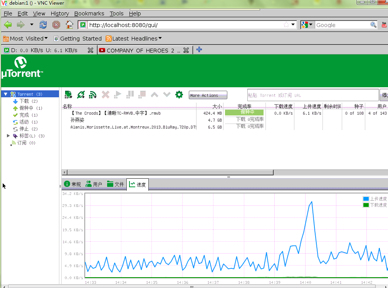Stop page loading with stop icon
The image size is (388, 288).
tap(56, 25)
